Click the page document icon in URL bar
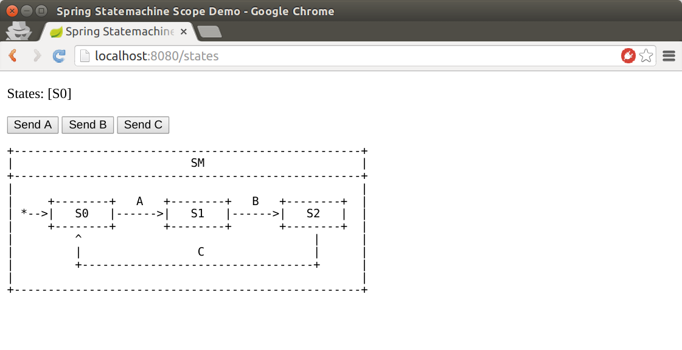The image size is (682, 350). click(85, 56)
